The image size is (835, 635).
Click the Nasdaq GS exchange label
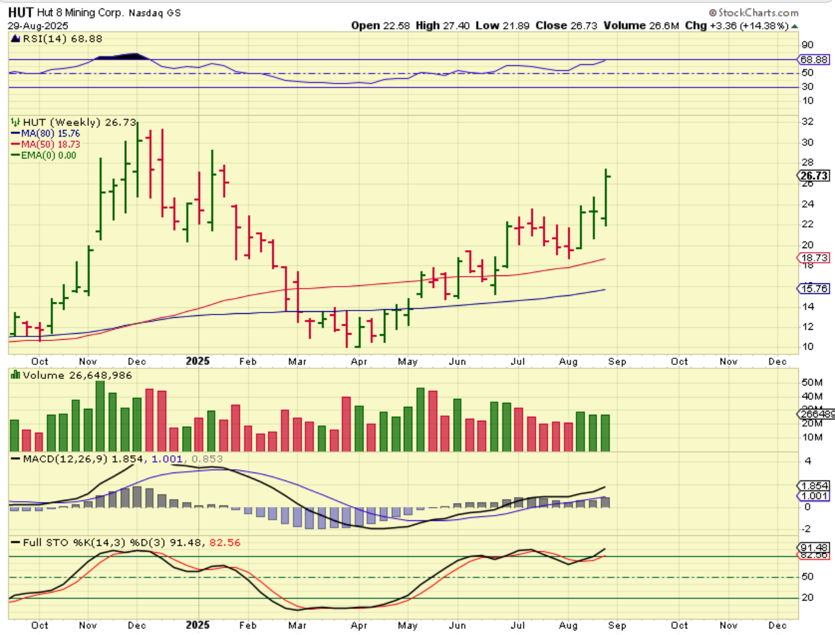(x=154, y=13)
